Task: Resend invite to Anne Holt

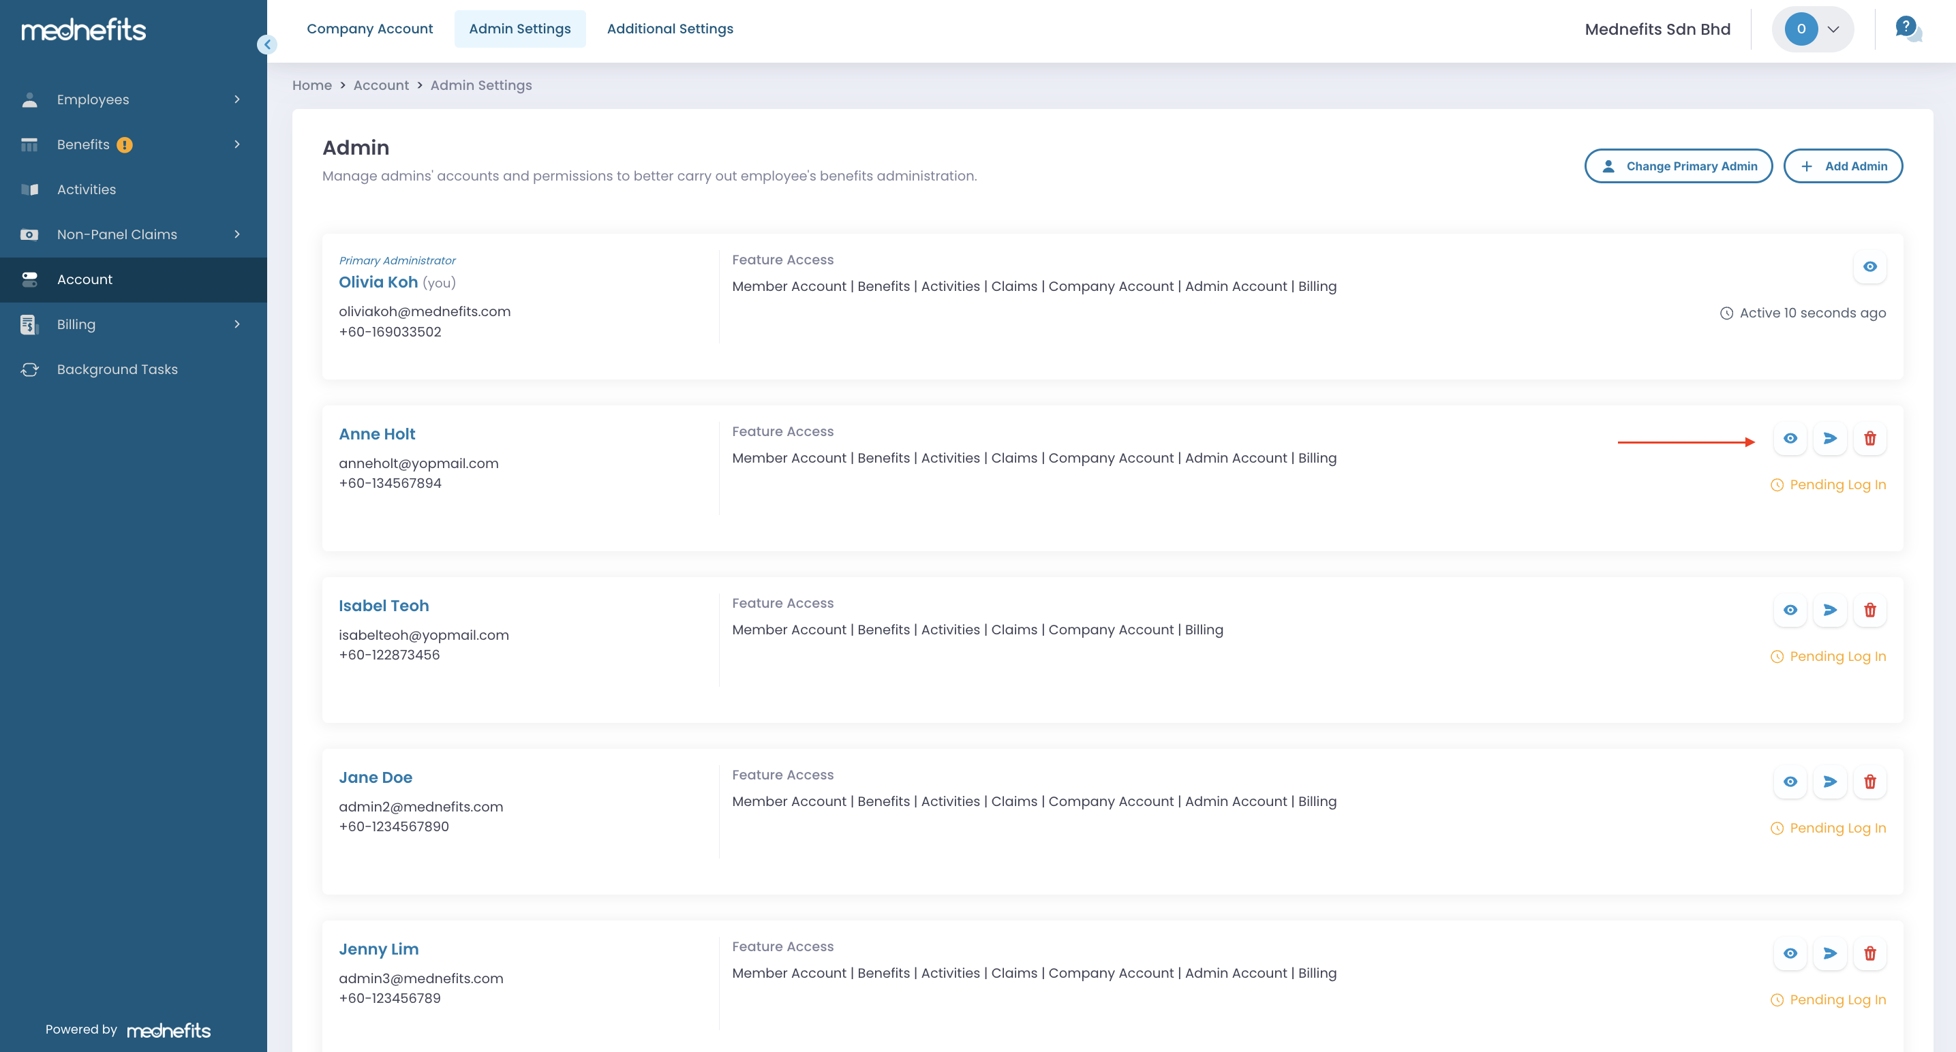Action: tap(1830, 439)
